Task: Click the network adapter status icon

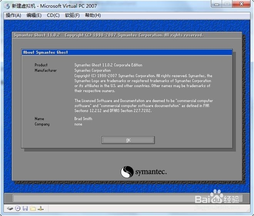Action: (x=40, y=208)
